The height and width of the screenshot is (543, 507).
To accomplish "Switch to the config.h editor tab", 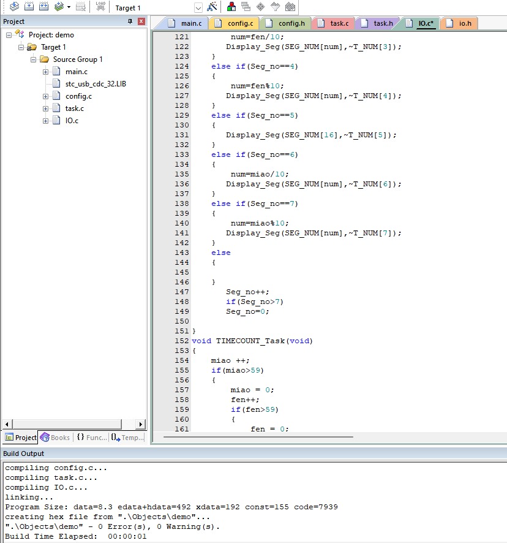I will click(285, 23).
